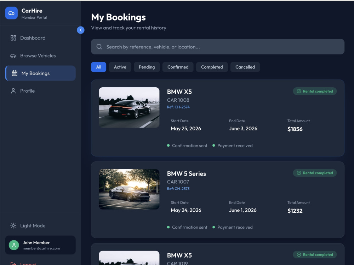Image resolution: width=354 pixels, height=265 pixels.
Task: Click Rental completed badge on CAR 1019
Action: click(x=315, y=255)
